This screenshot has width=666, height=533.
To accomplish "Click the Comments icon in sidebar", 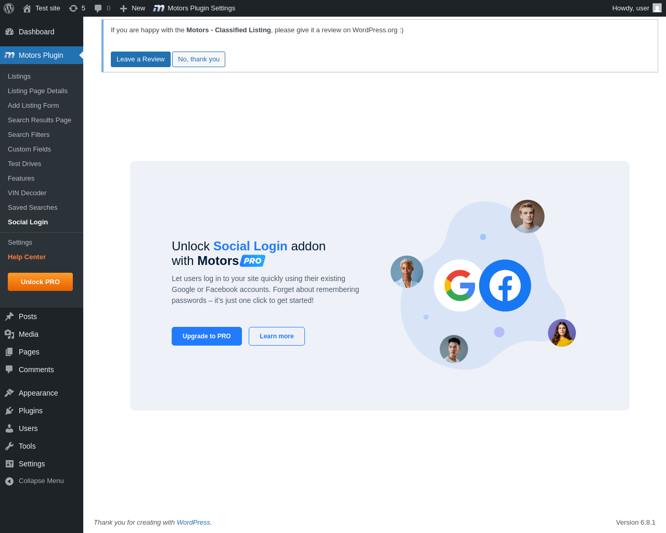I will (x=9, y=370).
